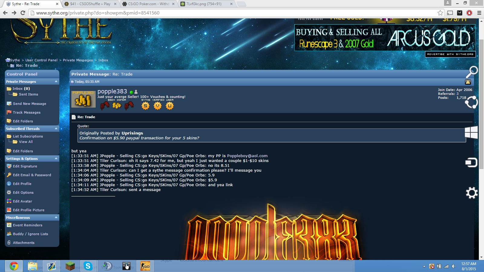Viewport: 484px width, 272px height.
Task: Open the Windows Start charm logo
Action: click(471, 132)
